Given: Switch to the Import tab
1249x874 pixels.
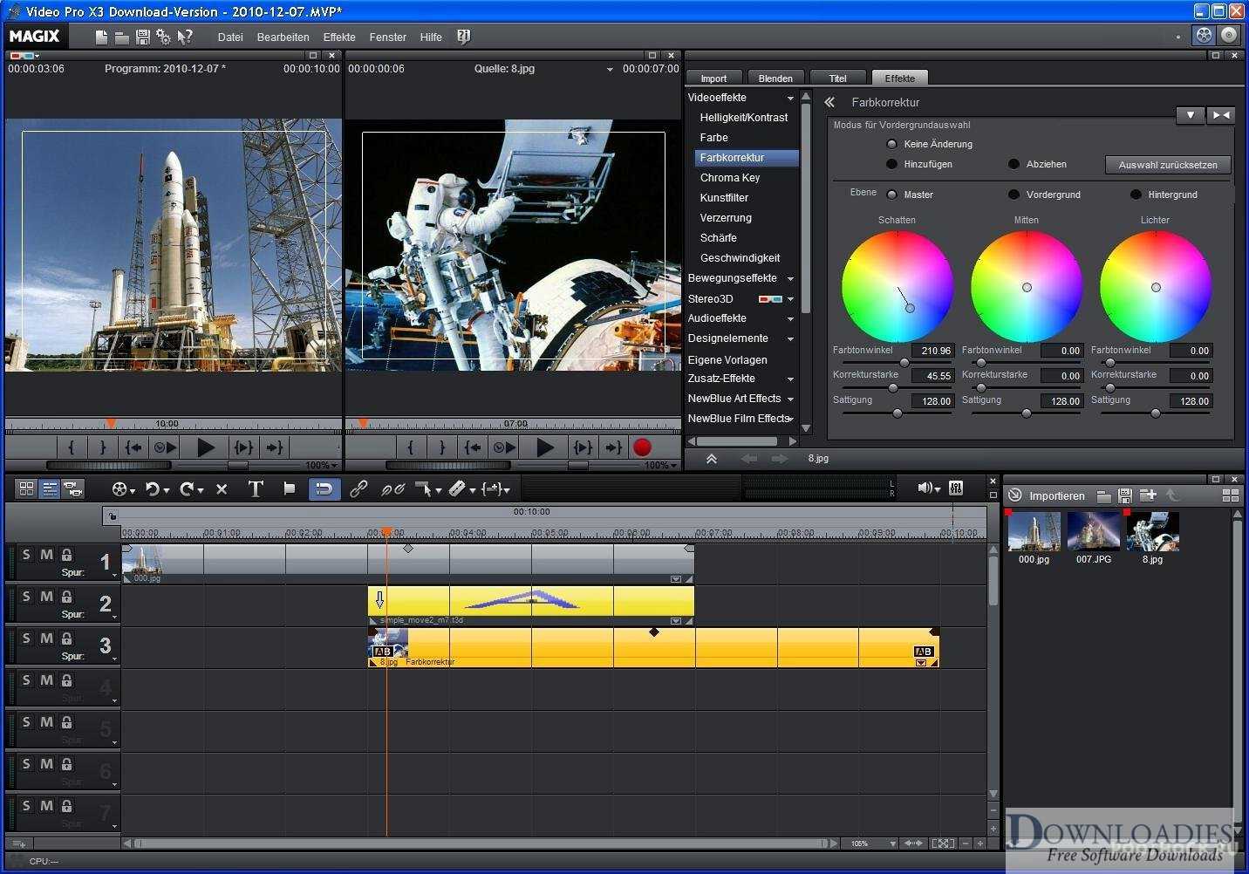Looking at the screenshot, I should (713, 79).
